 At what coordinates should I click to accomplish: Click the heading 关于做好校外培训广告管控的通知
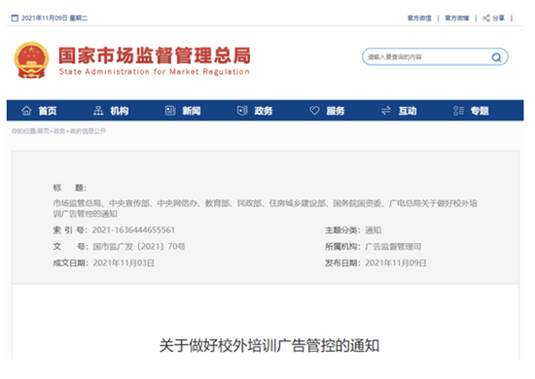(x=269, y=345)
